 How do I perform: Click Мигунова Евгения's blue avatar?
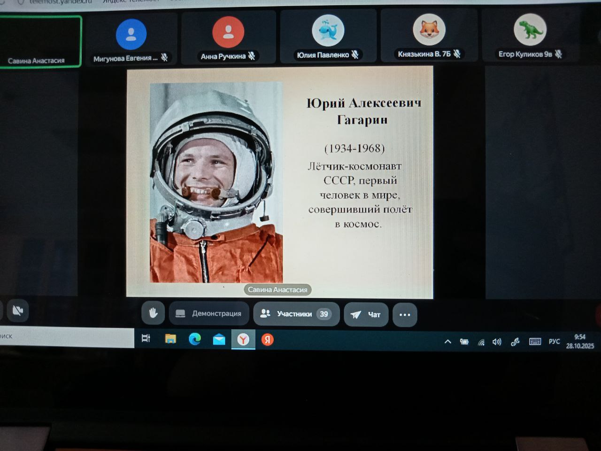[x=131, y=34]
